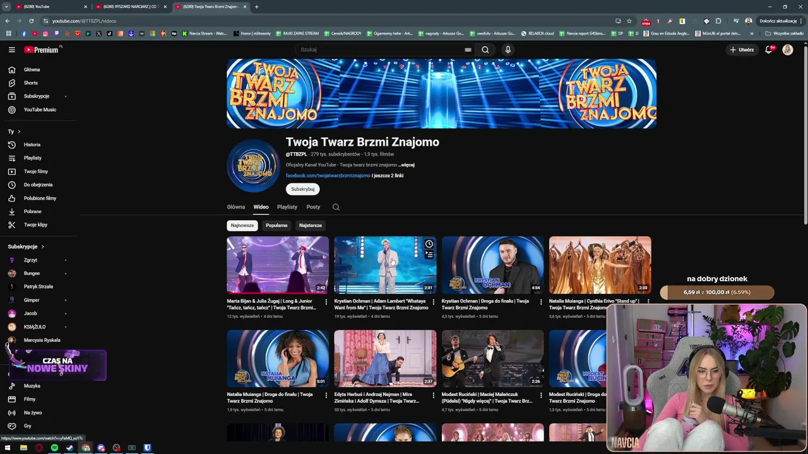The width and height of the screenshot is (808, 454).
Task: Start voice search with microphone icon
Action: (x=508, y=49)
